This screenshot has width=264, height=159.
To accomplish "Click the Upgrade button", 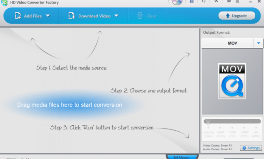I will coord(236,16).
